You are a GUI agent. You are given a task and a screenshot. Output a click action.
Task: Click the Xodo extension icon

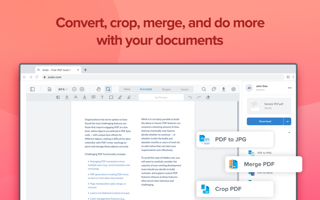click(288, 77)
